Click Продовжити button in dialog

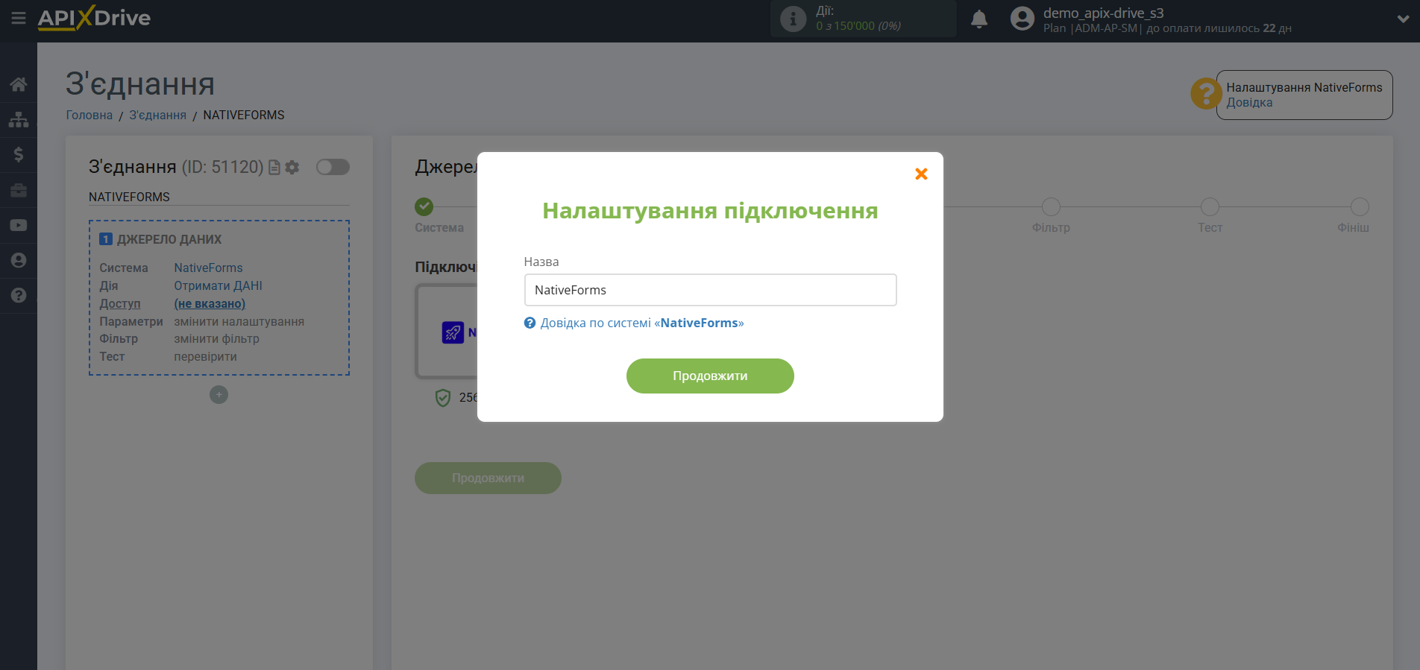click(x=710, y=376)
